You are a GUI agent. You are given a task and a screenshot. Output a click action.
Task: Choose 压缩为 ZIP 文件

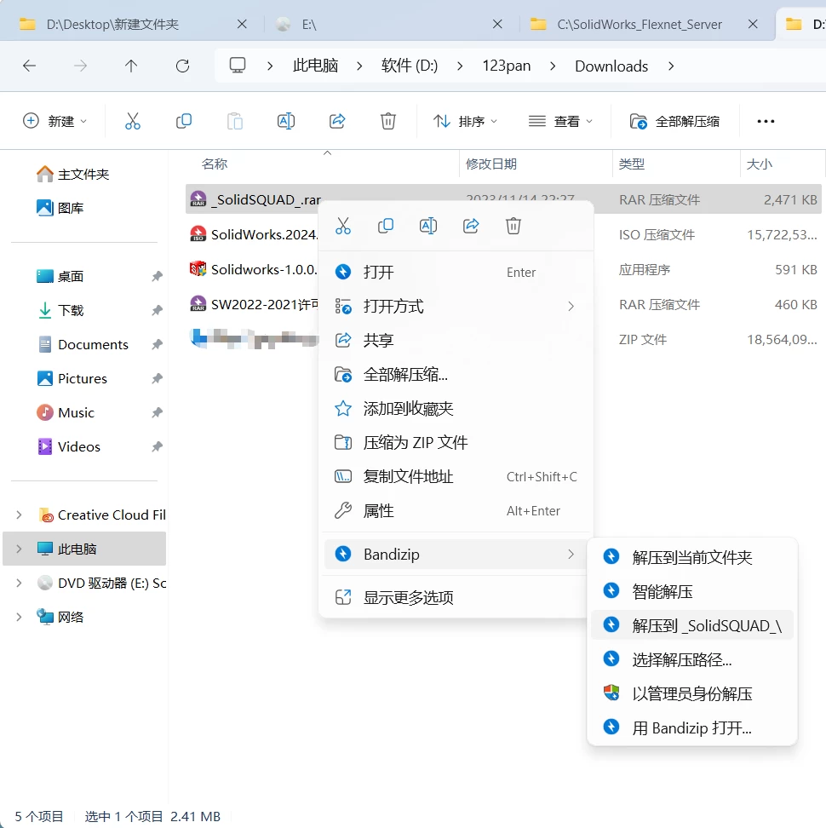[456, 442]
